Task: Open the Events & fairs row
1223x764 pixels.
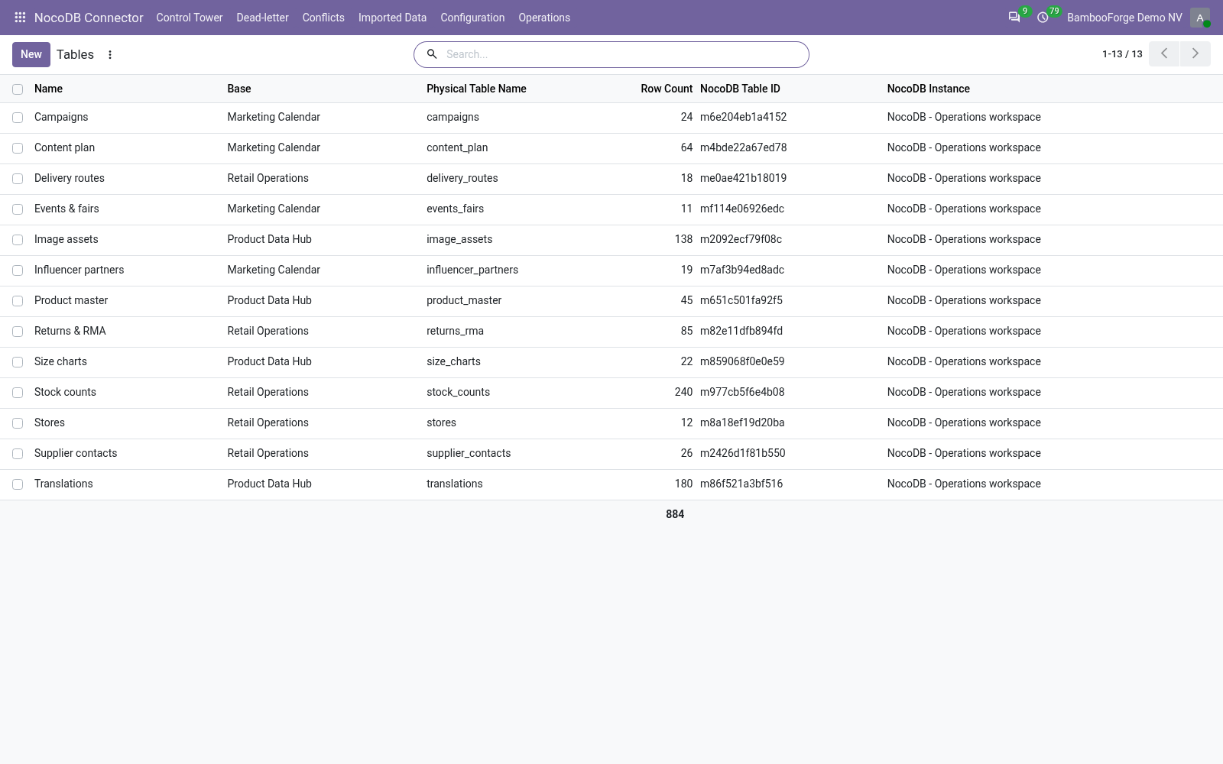Action: (x=611, y=209)
